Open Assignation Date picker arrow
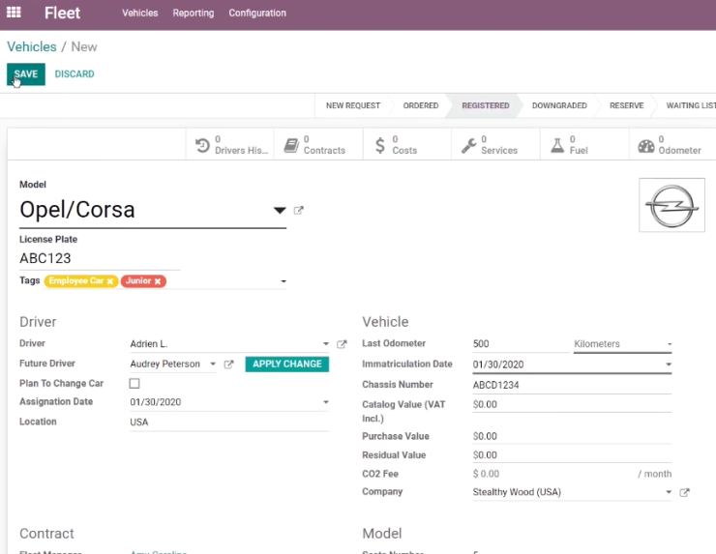This screenshot has width=716, height=554. point(325,402)
